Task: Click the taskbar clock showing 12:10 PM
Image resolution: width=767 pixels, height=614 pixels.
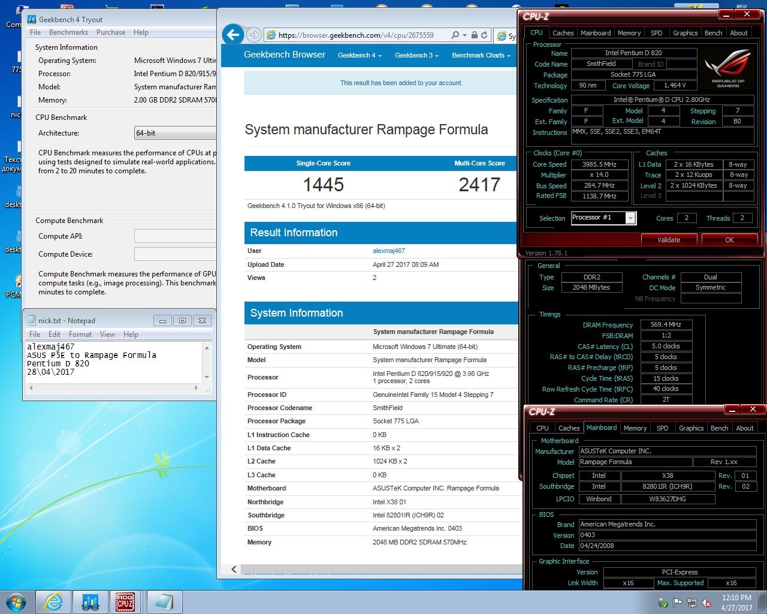Action: pyautogui.click(x=736, y=603)
